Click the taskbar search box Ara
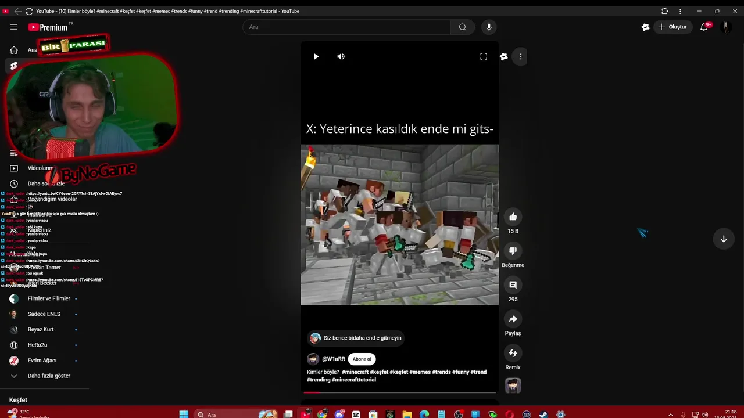The height and width of the screenshot is (418, 744). click(x=237, y=414)
